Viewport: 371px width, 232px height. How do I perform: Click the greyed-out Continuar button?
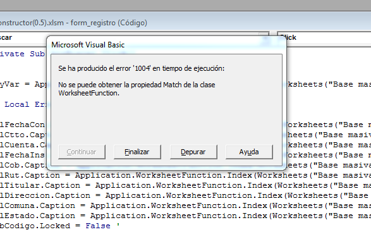click(82, 152)
